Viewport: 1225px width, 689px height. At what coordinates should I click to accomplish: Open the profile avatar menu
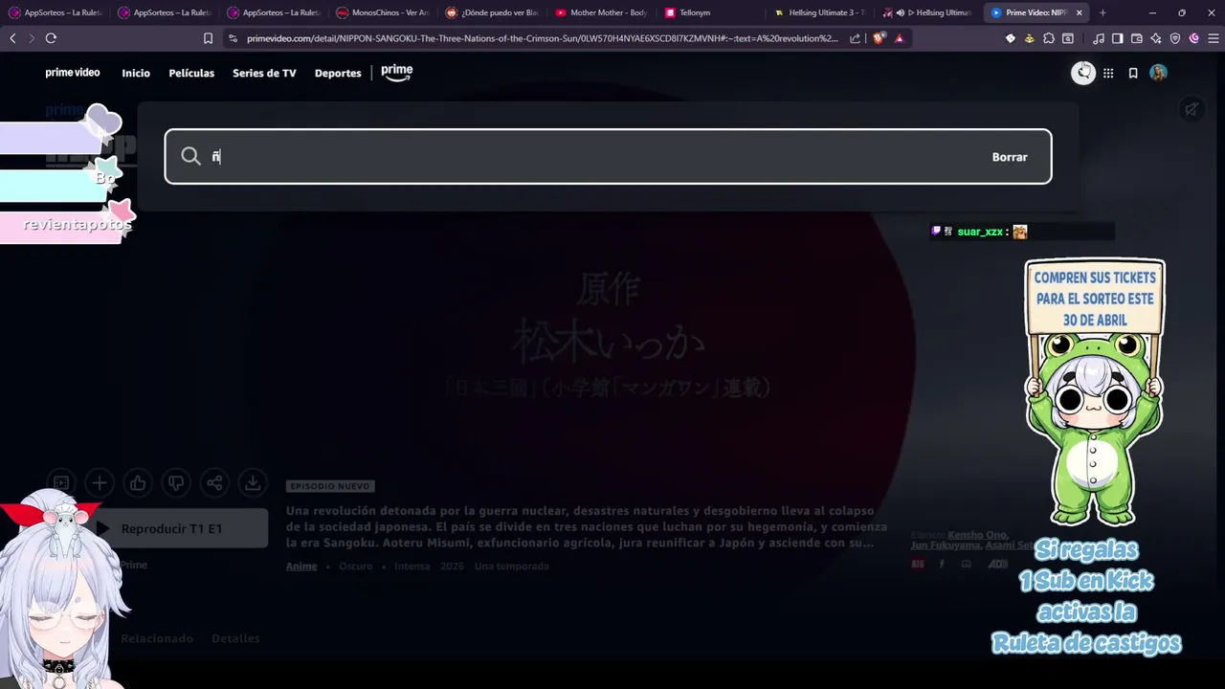tap(1158, 73)
